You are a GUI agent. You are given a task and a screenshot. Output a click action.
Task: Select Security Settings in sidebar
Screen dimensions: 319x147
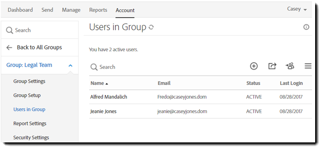31,137
